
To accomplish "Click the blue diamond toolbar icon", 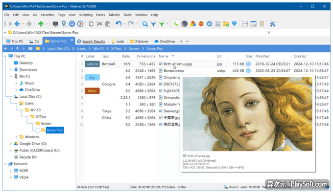I will (234, 24).
